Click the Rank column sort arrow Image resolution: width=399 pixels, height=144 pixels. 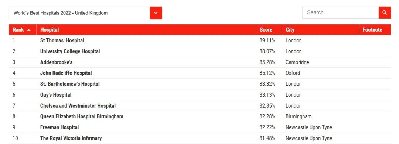29,30
